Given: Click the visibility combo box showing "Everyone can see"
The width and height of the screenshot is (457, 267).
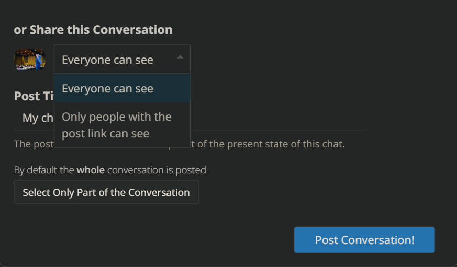Looking at the screenshot, I should click(x=122, y=60).
